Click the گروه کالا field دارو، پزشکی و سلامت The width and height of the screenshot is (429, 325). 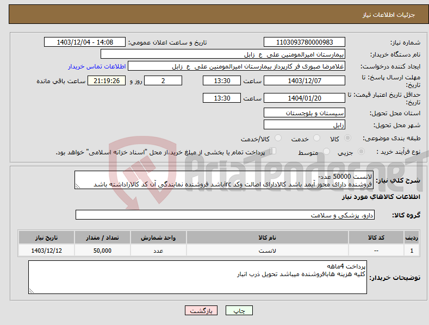pos(225,215)
